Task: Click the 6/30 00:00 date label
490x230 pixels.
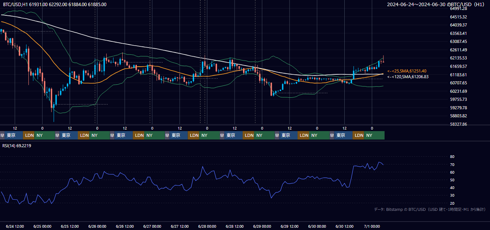Action: (x=317, y=226)
